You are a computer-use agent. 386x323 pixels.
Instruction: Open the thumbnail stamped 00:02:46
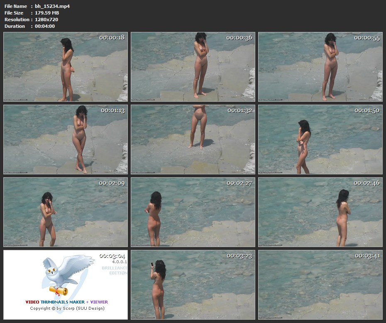click(x=320, y=212)
